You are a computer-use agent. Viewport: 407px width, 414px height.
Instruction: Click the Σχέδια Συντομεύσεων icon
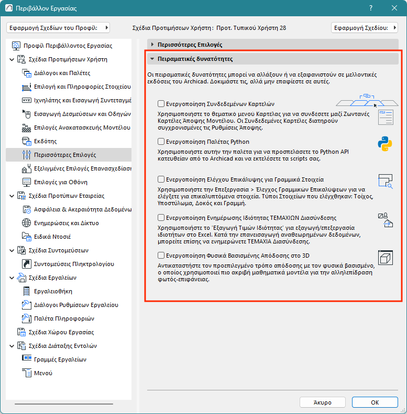click(21, 250)
